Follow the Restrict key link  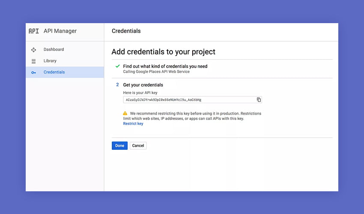click(x=133, y=124)
